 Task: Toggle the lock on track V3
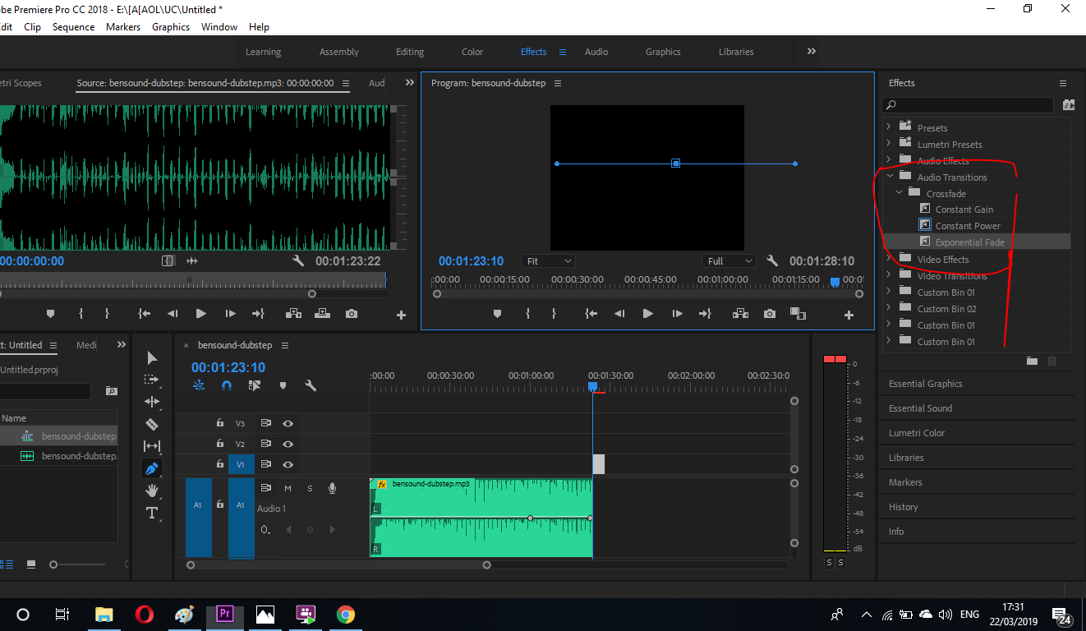tap(220, 423)
